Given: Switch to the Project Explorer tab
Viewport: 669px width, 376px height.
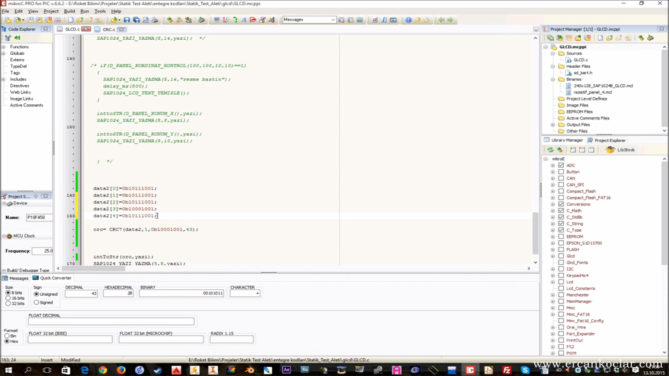Looking at the screenshot, I should point(606,140).
